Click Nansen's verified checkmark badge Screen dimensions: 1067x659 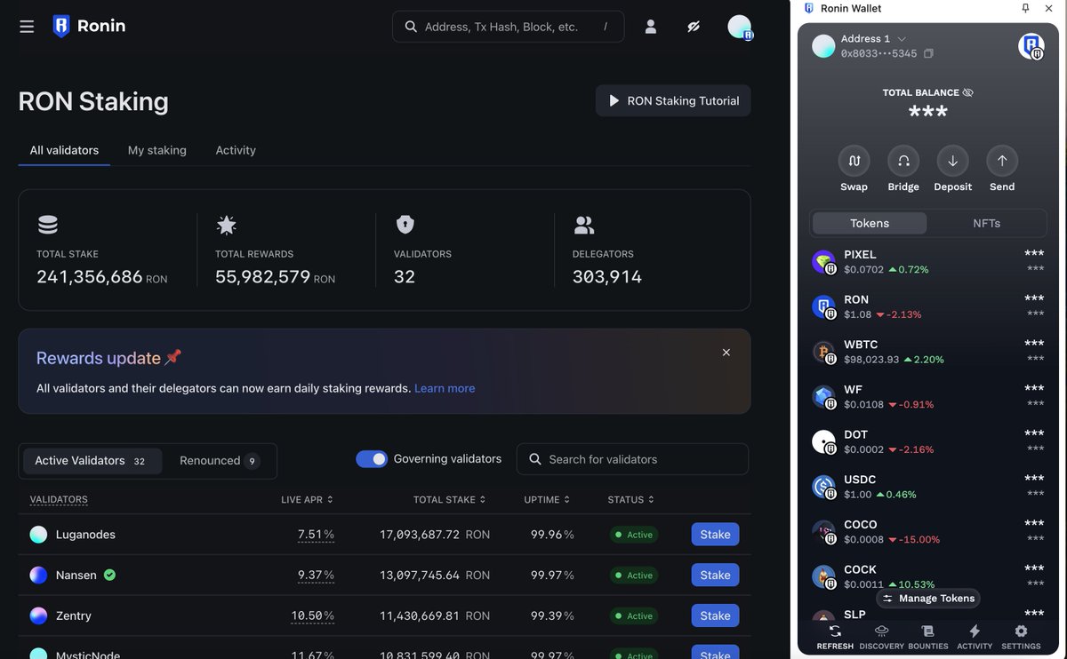(x=109, y=576)
